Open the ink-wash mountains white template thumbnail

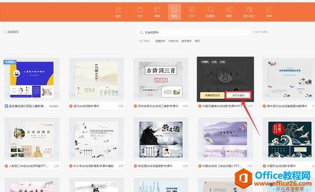click(96, 139)
